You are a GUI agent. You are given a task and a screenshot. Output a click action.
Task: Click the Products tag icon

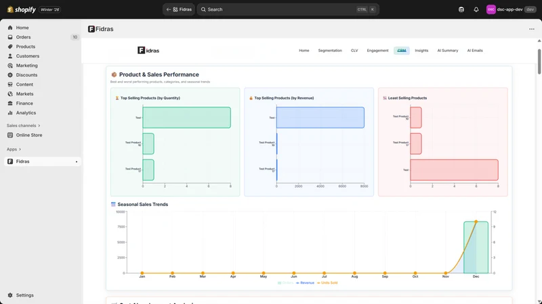10,47
